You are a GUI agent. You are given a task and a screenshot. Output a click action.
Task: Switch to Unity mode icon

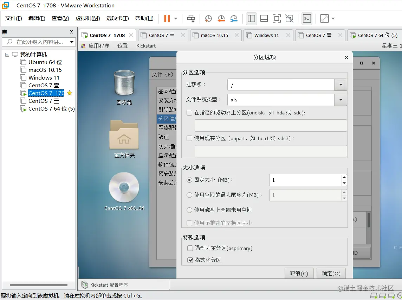tap(289, 19)
